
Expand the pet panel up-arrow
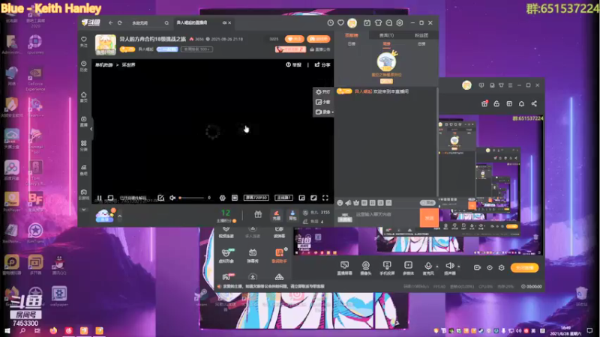point(120,216)
